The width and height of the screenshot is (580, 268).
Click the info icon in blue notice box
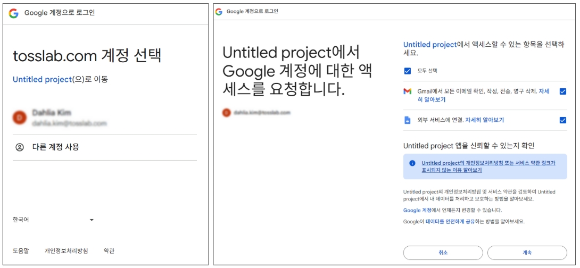pos(412,163)
